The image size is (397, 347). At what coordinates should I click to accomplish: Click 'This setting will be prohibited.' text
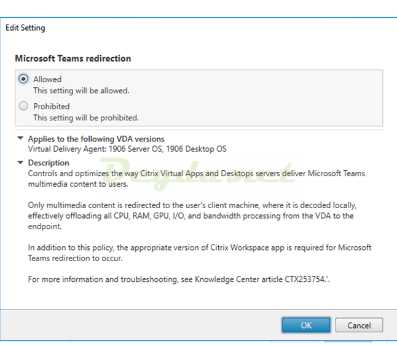86,118
